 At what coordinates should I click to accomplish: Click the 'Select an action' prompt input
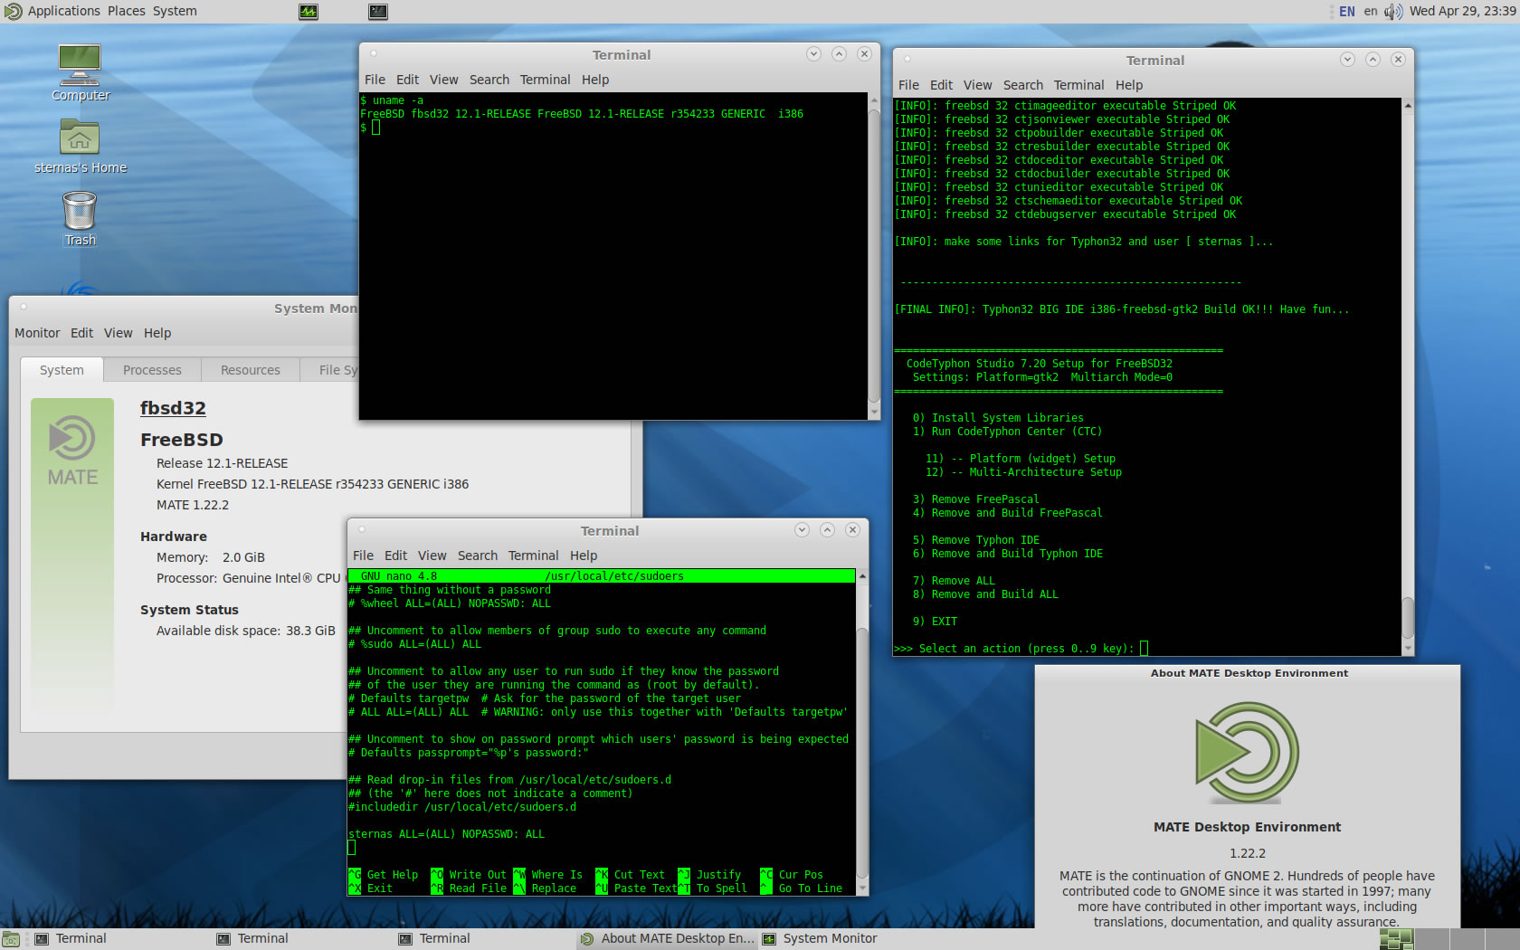coord(1144,648)
